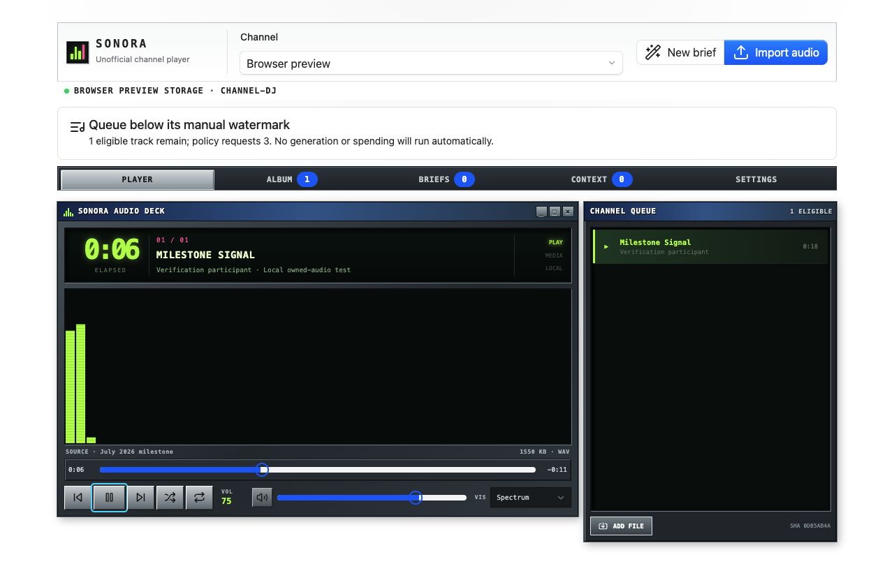Open the Settings tab

tap(756, 179)
